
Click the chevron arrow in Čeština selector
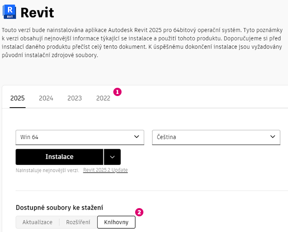(x=272, y=137)
